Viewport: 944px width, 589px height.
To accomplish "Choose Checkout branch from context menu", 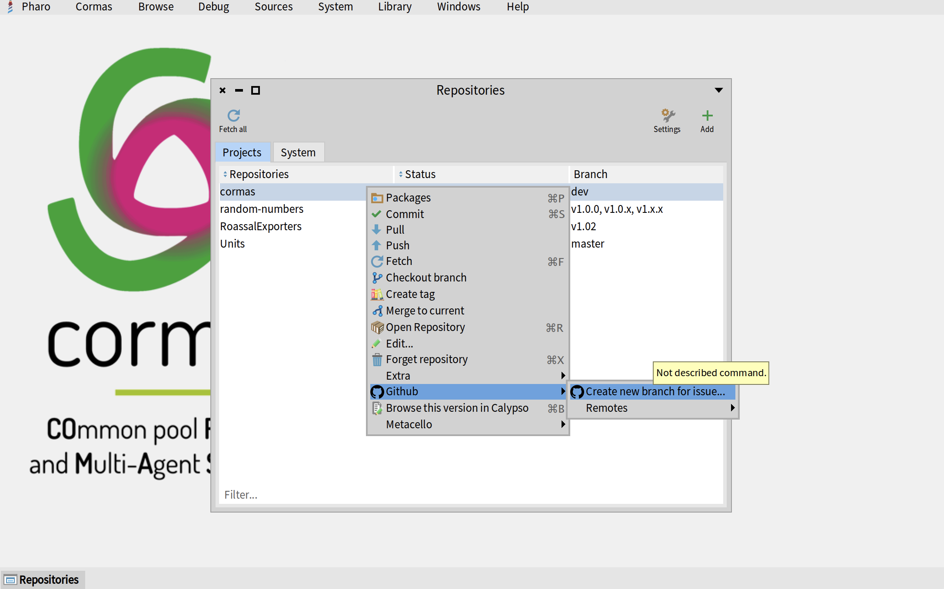I will (425, 278).
